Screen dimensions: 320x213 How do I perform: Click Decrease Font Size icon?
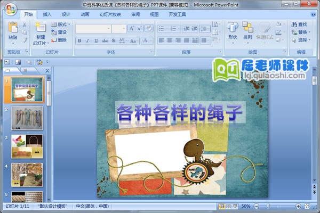(140, 28)
